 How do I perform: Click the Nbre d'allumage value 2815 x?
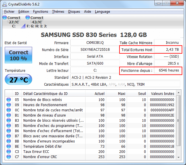coord(167,63)
